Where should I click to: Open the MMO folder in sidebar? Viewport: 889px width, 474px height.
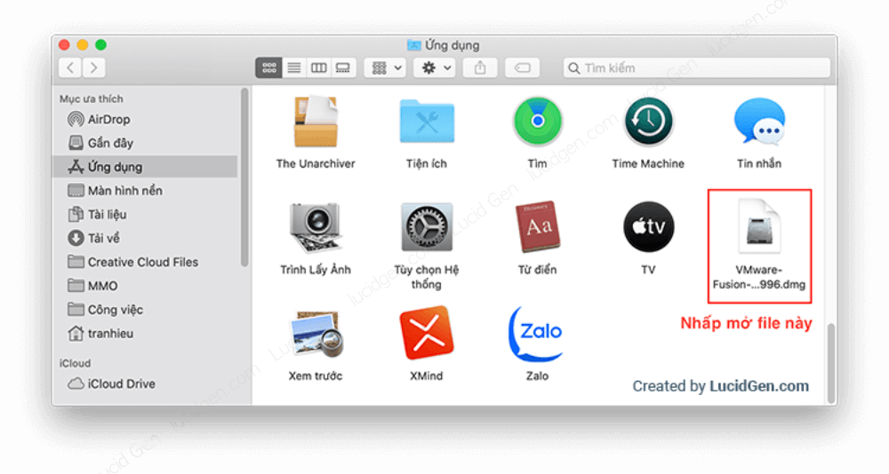click(145, 286)
